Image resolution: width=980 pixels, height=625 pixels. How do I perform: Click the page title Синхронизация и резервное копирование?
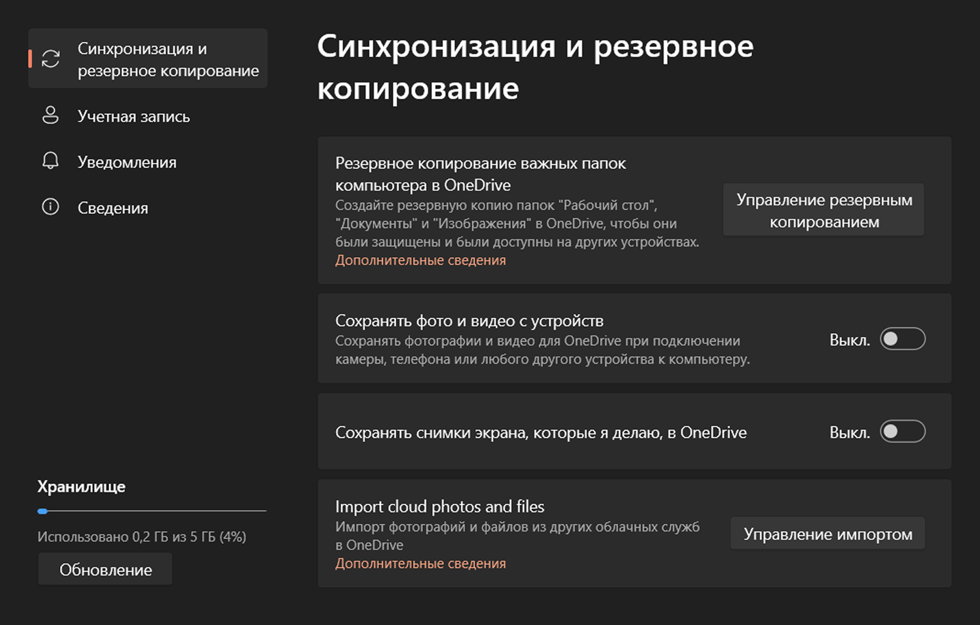535,67
